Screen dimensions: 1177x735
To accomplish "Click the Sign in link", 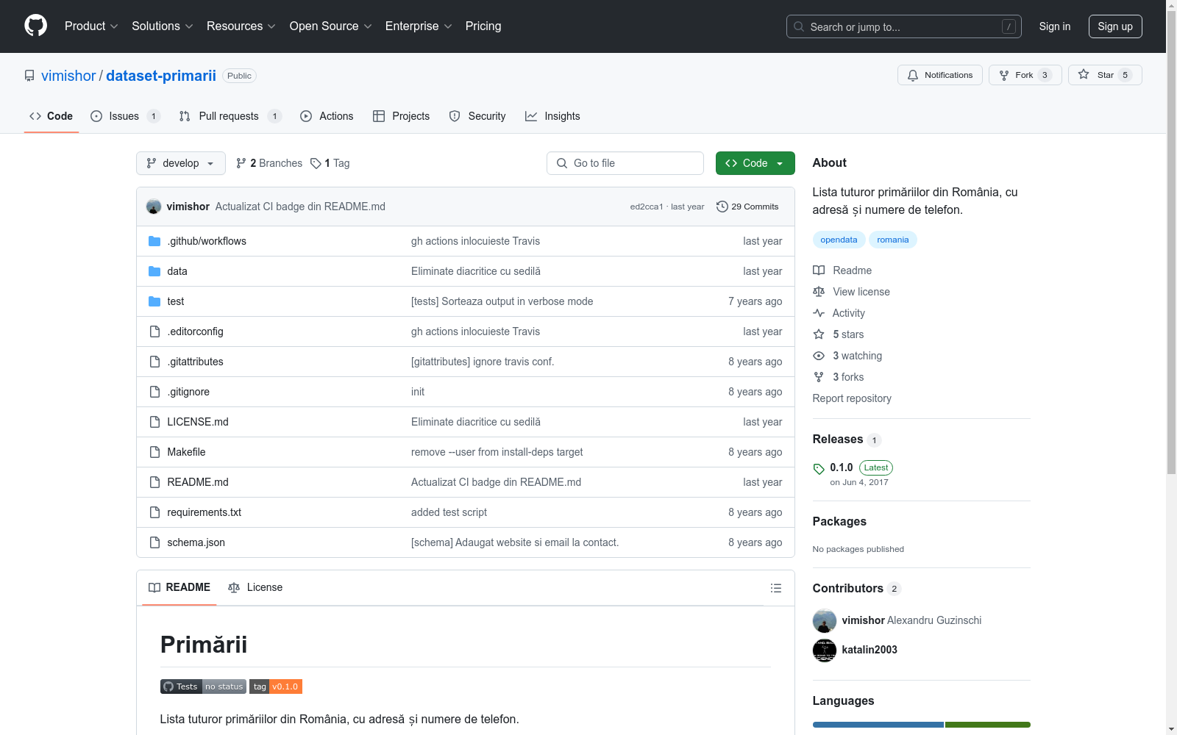I will [1055, 26].
